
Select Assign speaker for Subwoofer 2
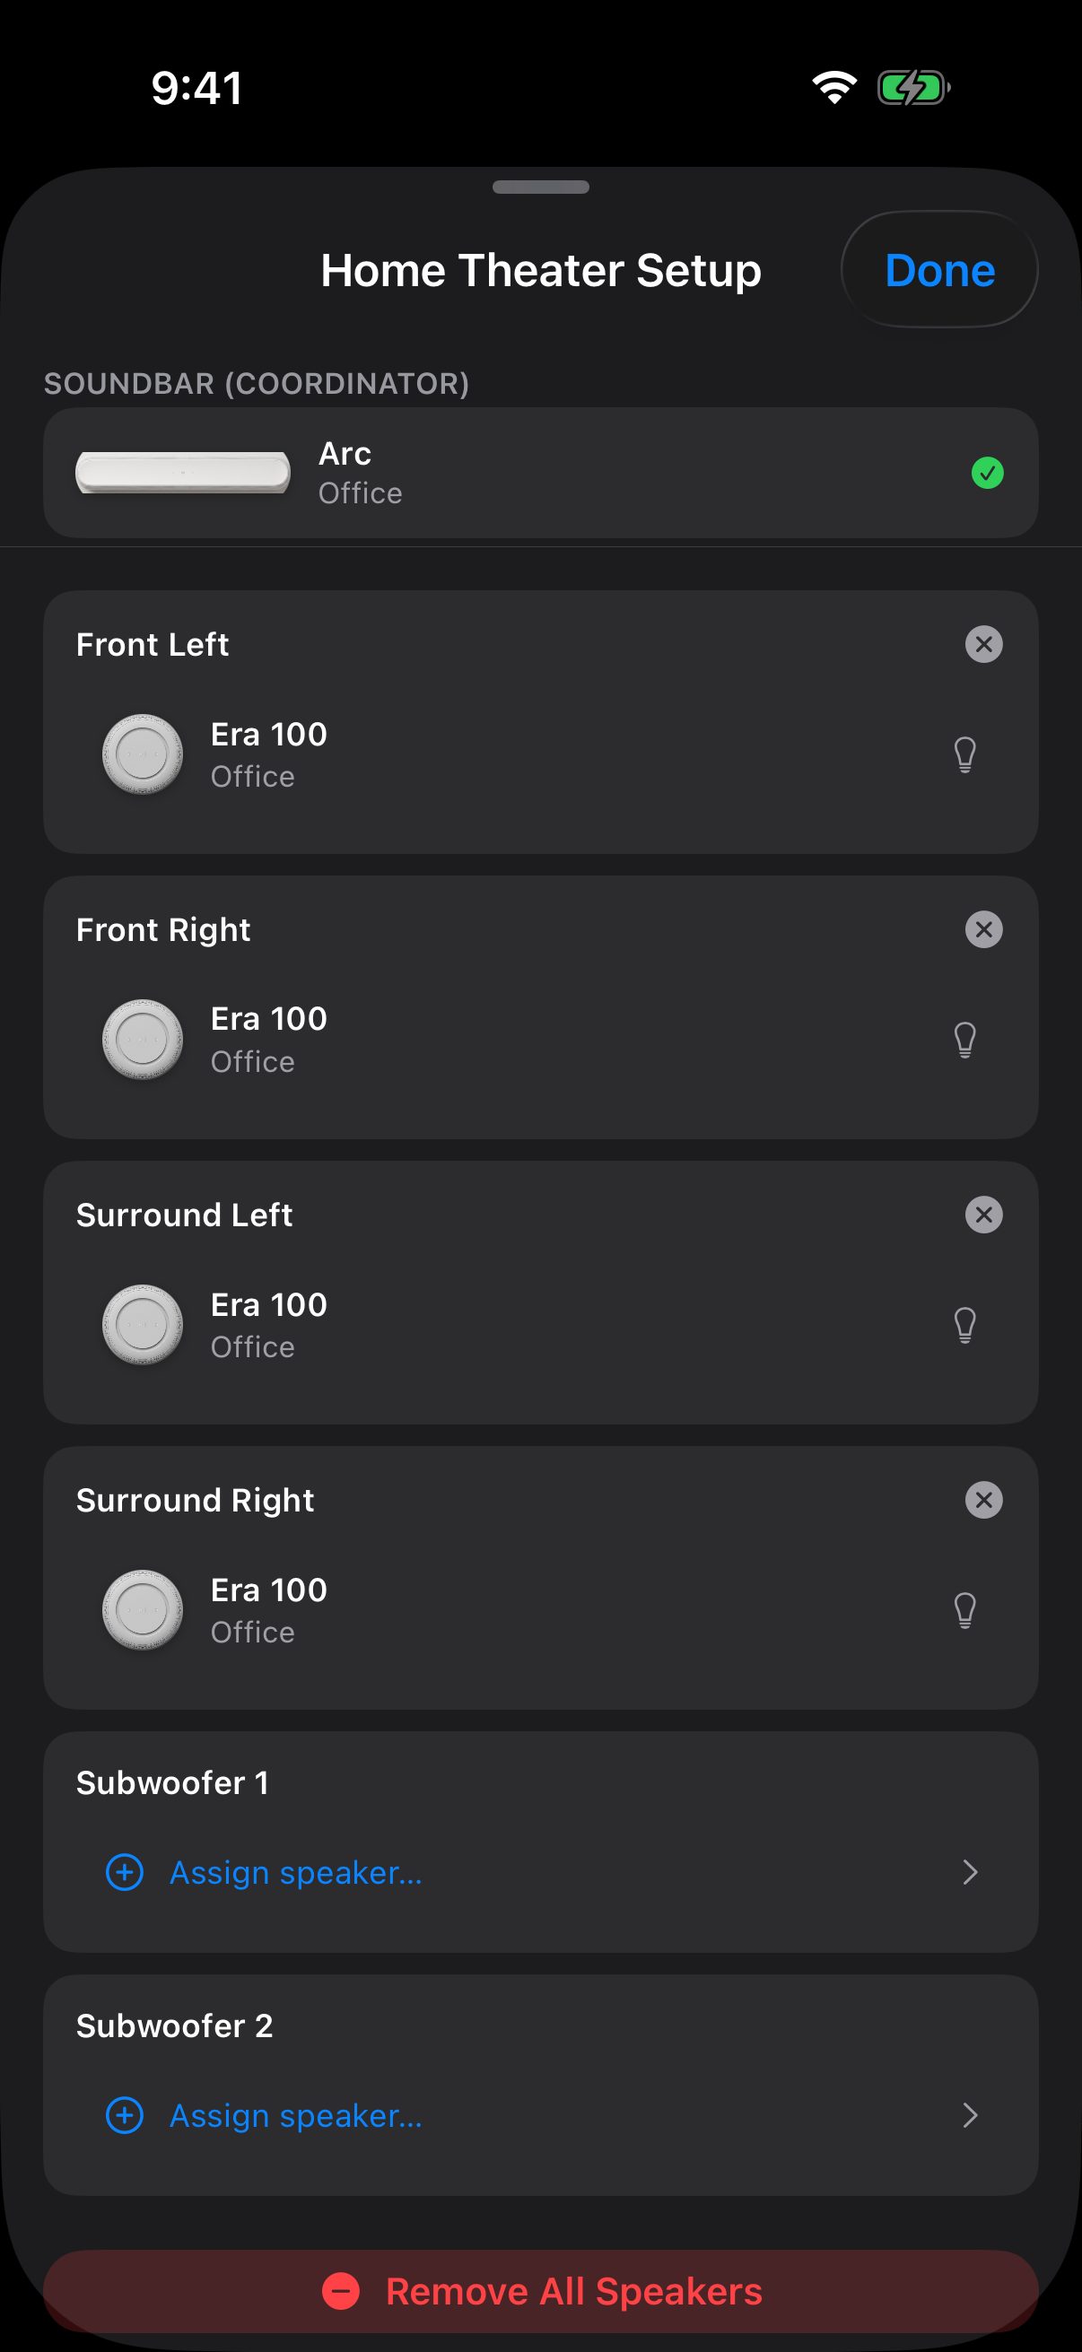click(x=296, y=2114)
